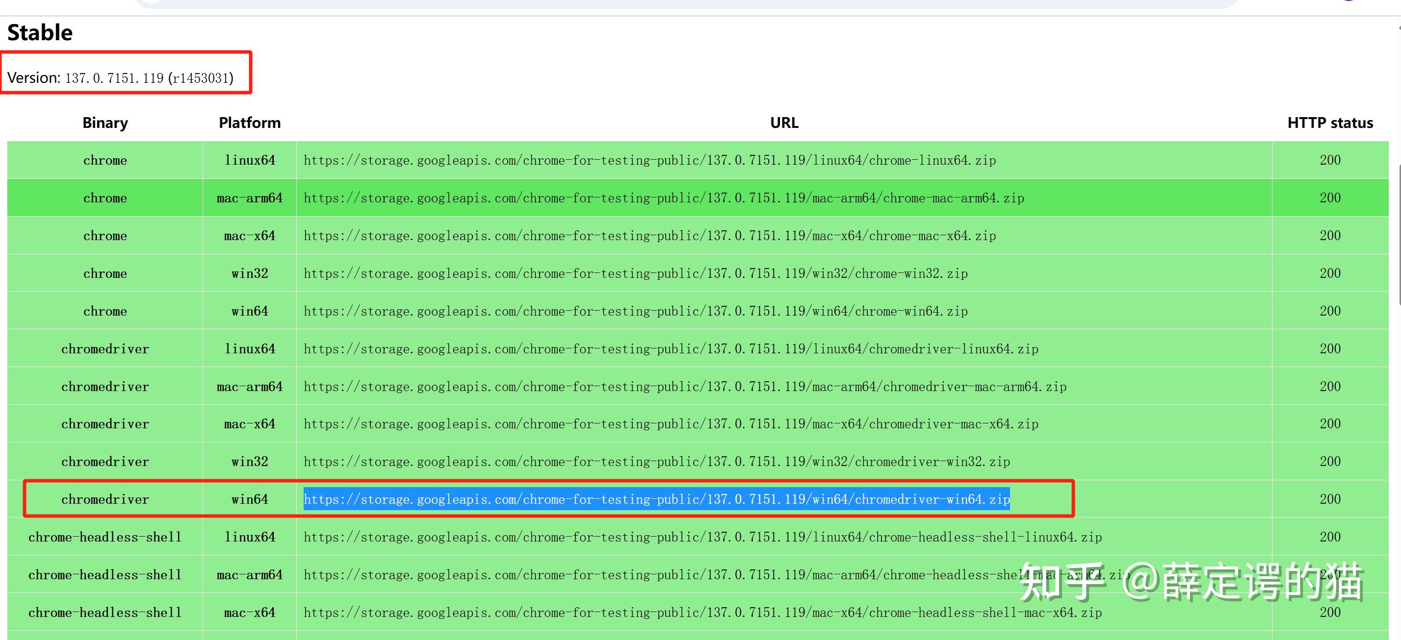
Task: Click the chromedriver win32 zip URL
Action: coord(656,462)
